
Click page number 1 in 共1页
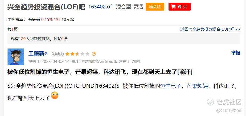[x=13, y=29]
